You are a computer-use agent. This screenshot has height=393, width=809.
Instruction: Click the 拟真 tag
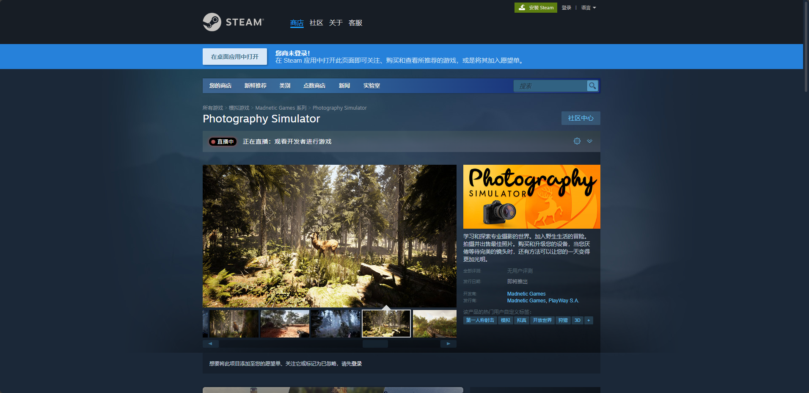point(522,320)
